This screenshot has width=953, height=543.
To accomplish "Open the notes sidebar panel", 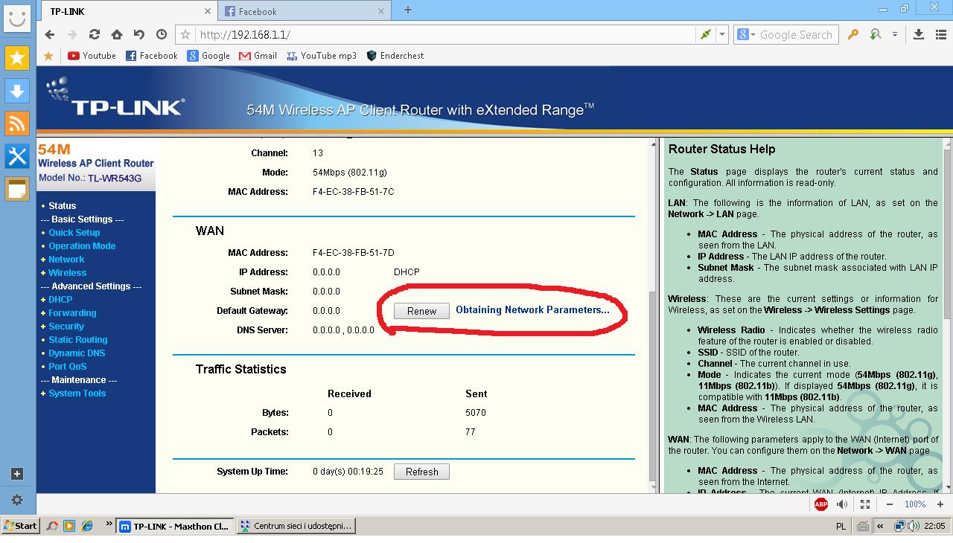I will tap(17, 189).
